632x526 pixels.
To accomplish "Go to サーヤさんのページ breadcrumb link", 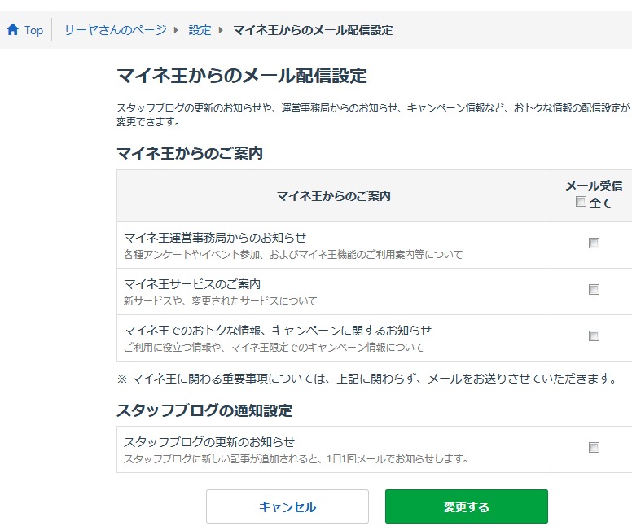I will (x=115, y=30).
